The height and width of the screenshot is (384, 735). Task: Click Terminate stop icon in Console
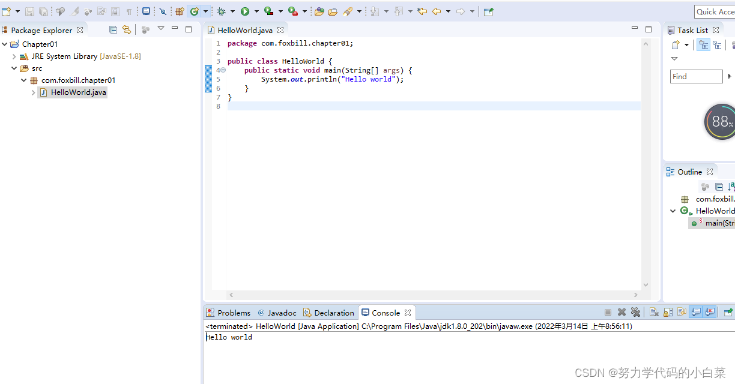[608, 312]
